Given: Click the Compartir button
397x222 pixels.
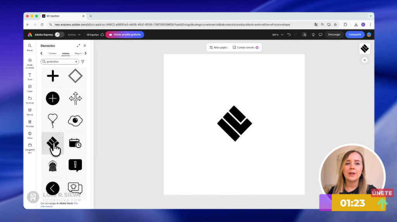Looking at the screenshot, I should [355, 34].
